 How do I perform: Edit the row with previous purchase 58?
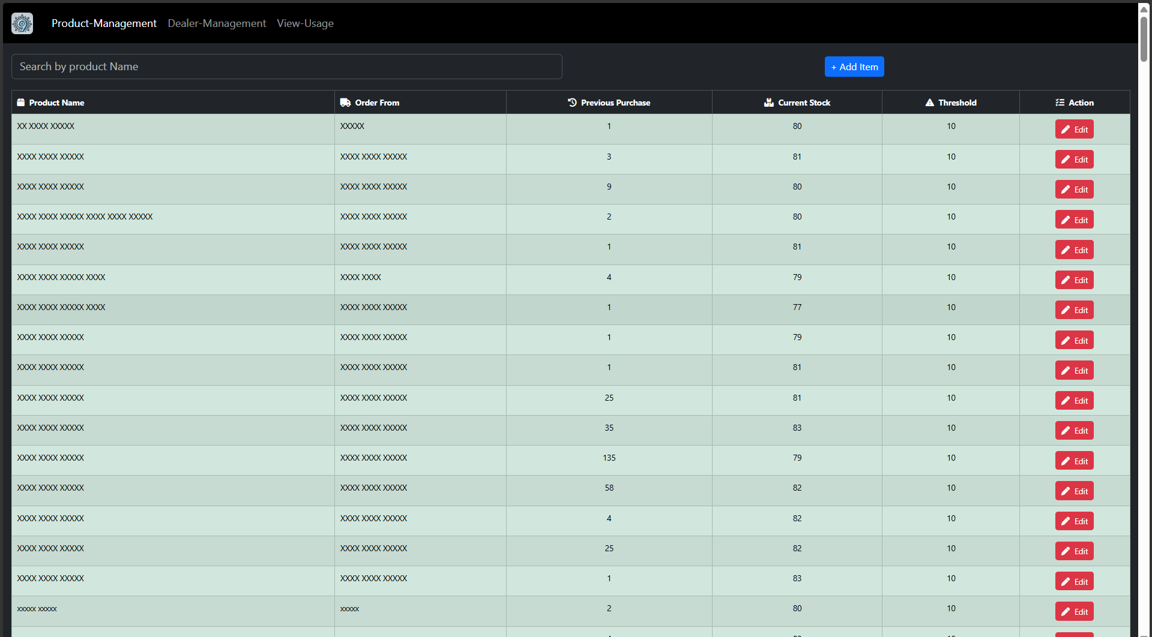coord(1074,491)
